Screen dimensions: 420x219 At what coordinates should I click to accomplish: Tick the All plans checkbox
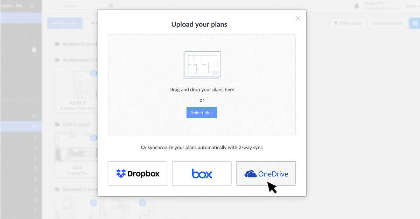50,44
